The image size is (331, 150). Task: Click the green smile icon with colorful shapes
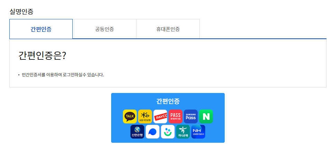168,132
